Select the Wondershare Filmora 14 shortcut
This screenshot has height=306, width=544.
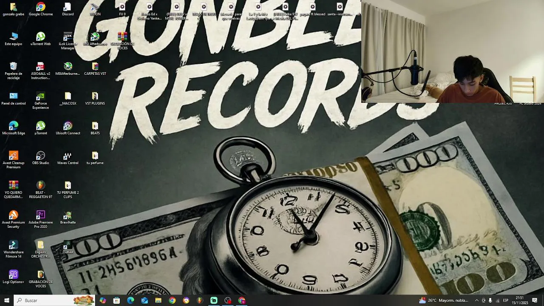pyautogui.click(x=13, y=249)
